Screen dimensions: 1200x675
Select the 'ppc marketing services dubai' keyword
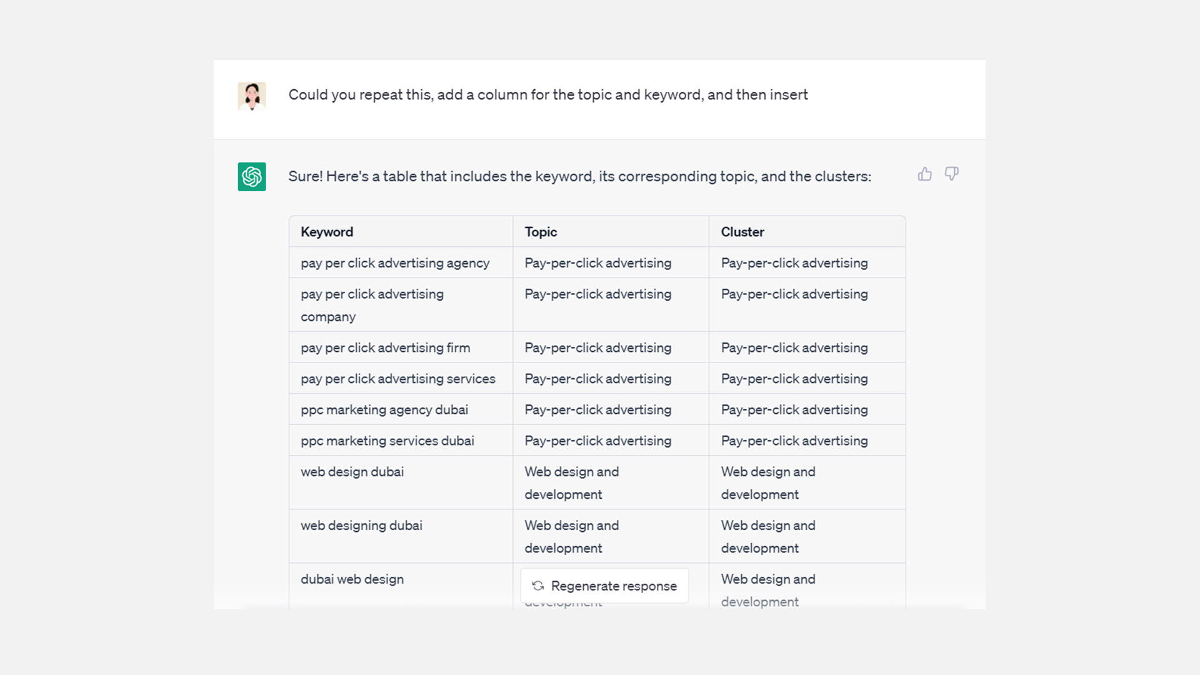387,440
